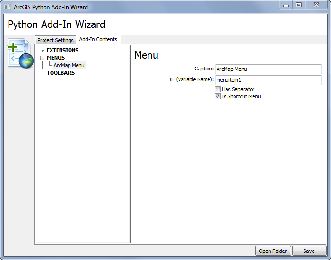The image size is (331, 260).
Task: Select the MENUS tree item
Action: 56,58
